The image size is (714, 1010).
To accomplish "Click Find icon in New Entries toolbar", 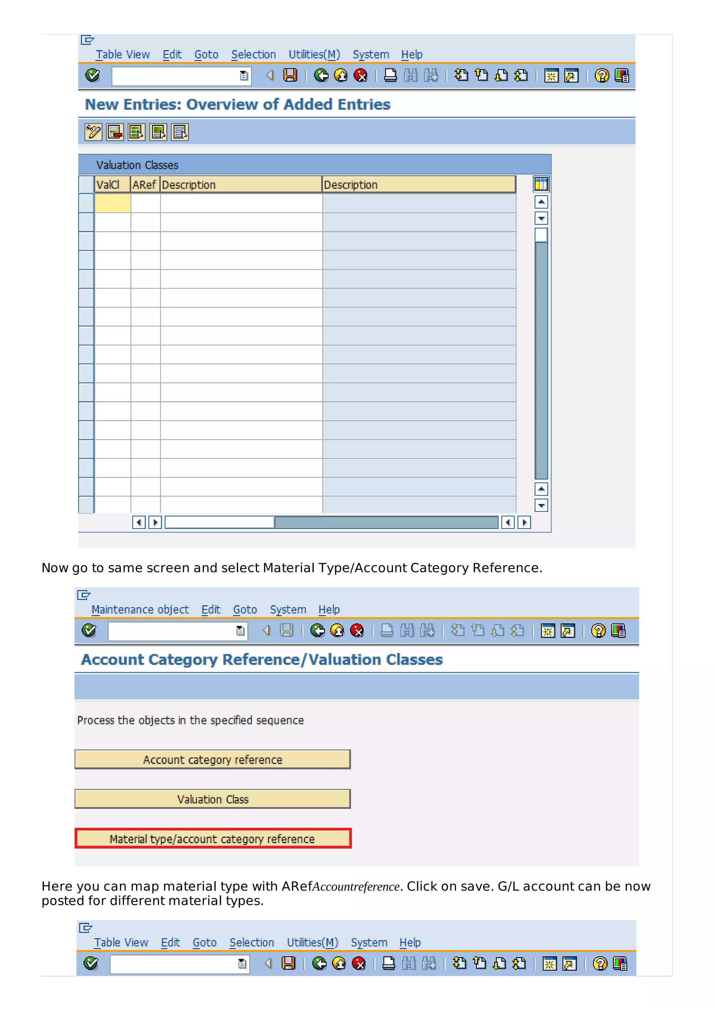I will [x=411, y=76].
